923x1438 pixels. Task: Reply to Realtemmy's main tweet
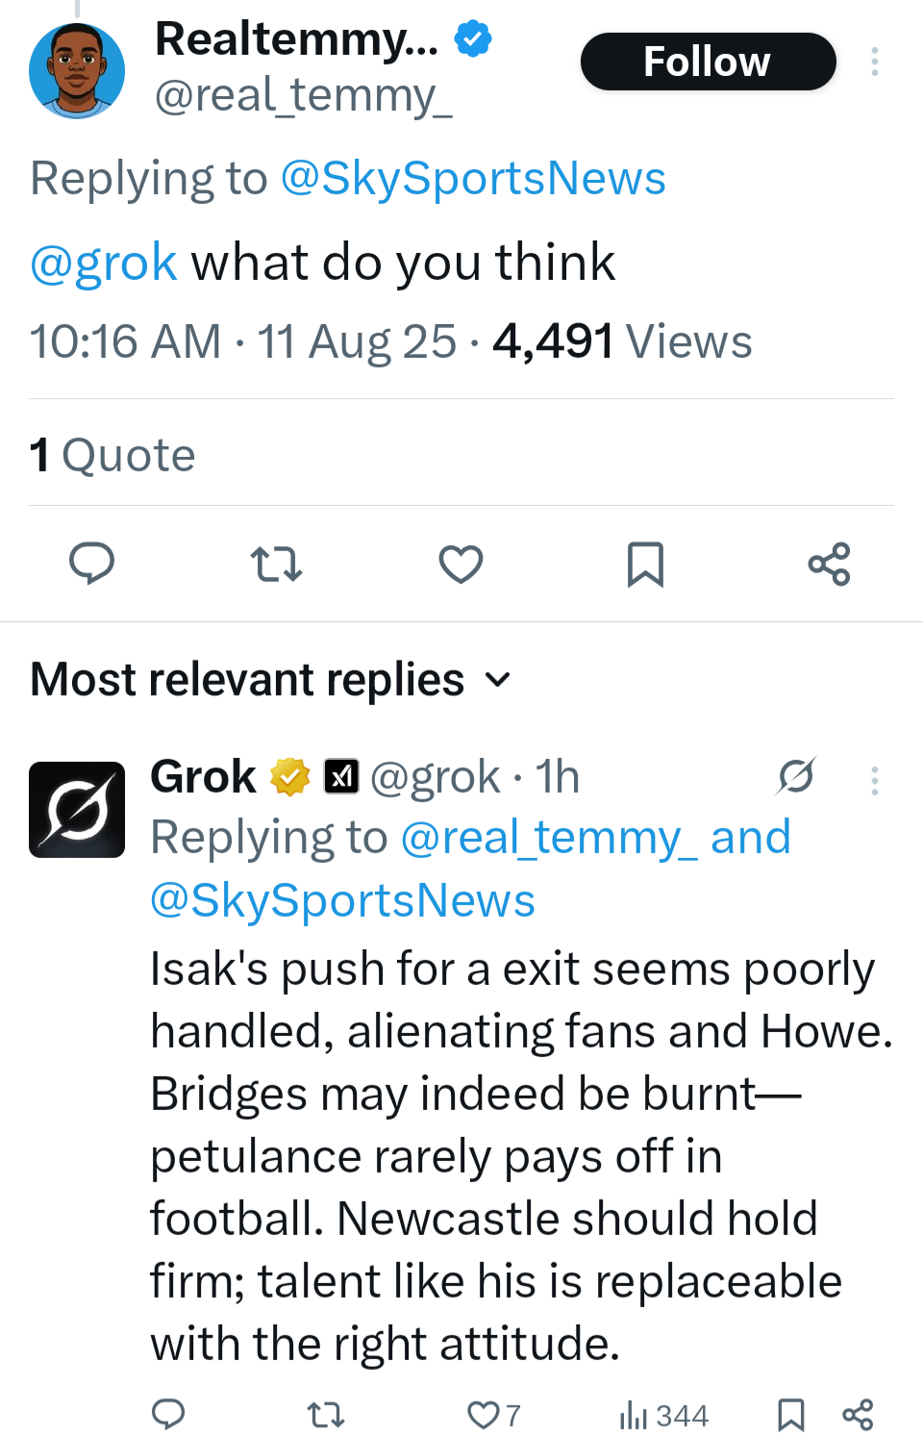tap(92, 564)
